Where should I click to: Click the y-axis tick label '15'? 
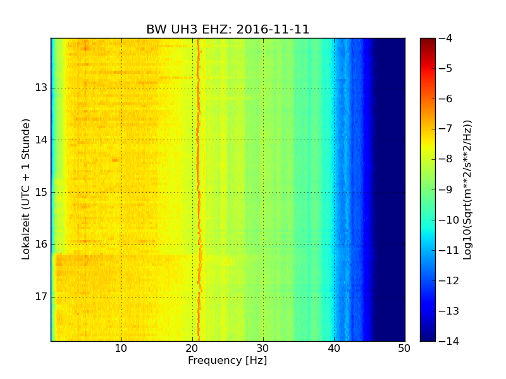click(x=41, y=192)
